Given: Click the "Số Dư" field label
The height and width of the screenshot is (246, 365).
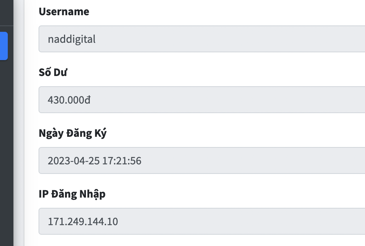Looking at the screenshot, I should 53,72.
